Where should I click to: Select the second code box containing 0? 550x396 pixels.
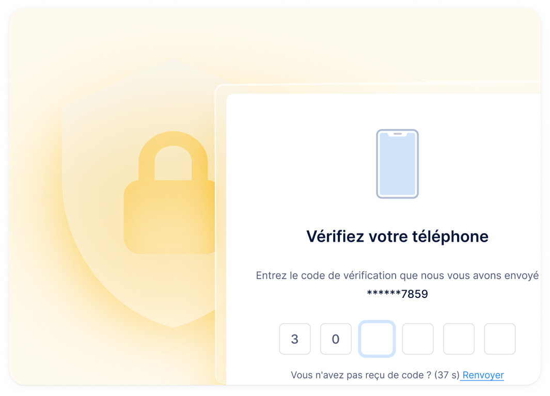336,339
